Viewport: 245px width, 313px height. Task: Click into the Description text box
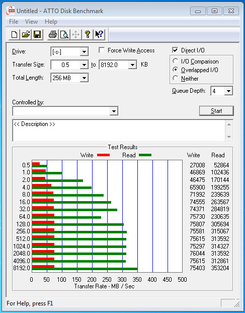point(119,131)
